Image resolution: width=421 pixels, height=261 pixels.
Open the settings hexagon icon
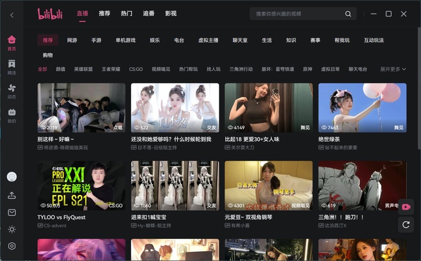pyautogui.click(x=12, y=246)
